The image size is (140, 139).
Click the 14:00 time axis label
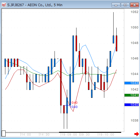click(x=26, y=134)
